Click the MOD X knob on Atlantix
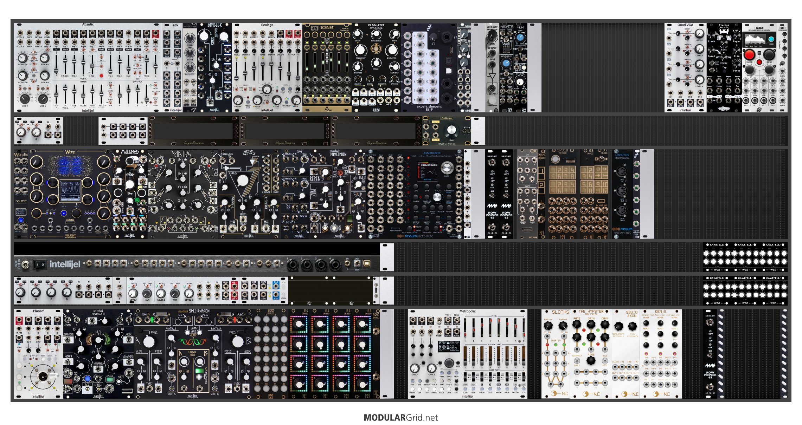Image resolution: width=802 pixels, height=425 pixels. (x=25, y=99)
